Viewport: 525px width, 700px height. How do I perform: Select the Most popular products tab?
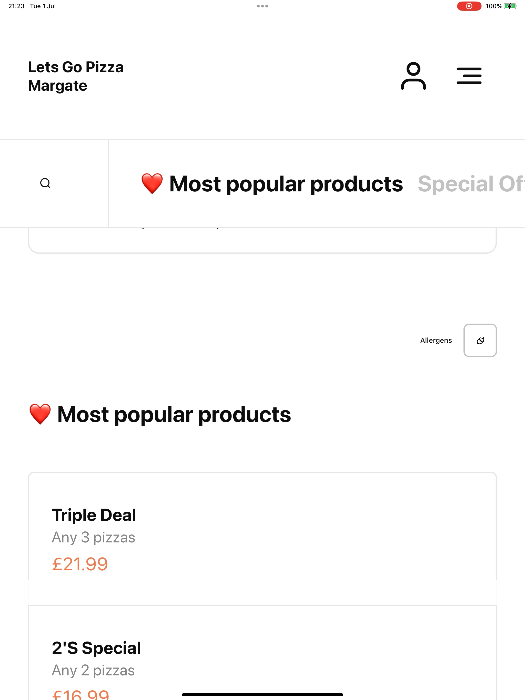pos(272,184)
